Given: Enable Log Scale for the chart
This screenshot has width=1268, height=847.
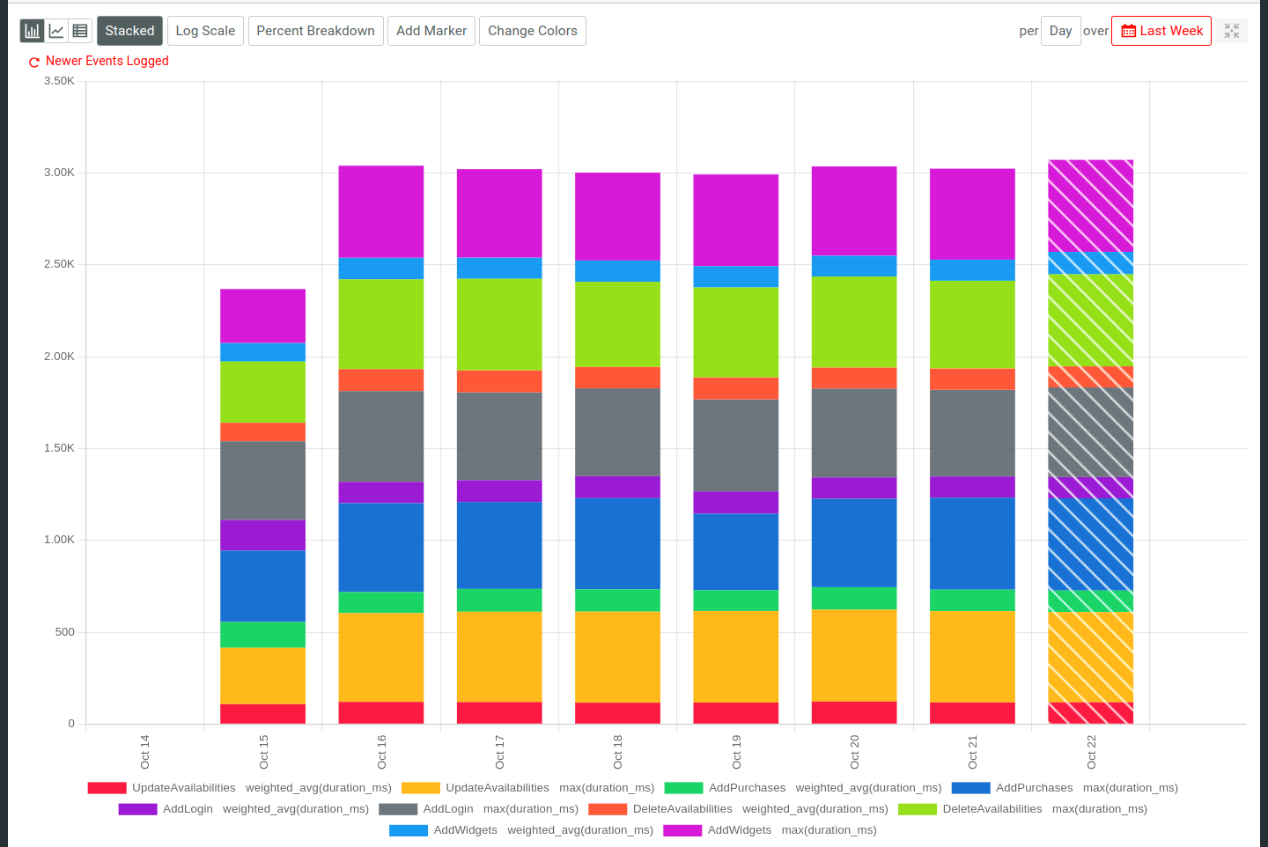Looking at the screenshot, I should click(x=204, y=30).
